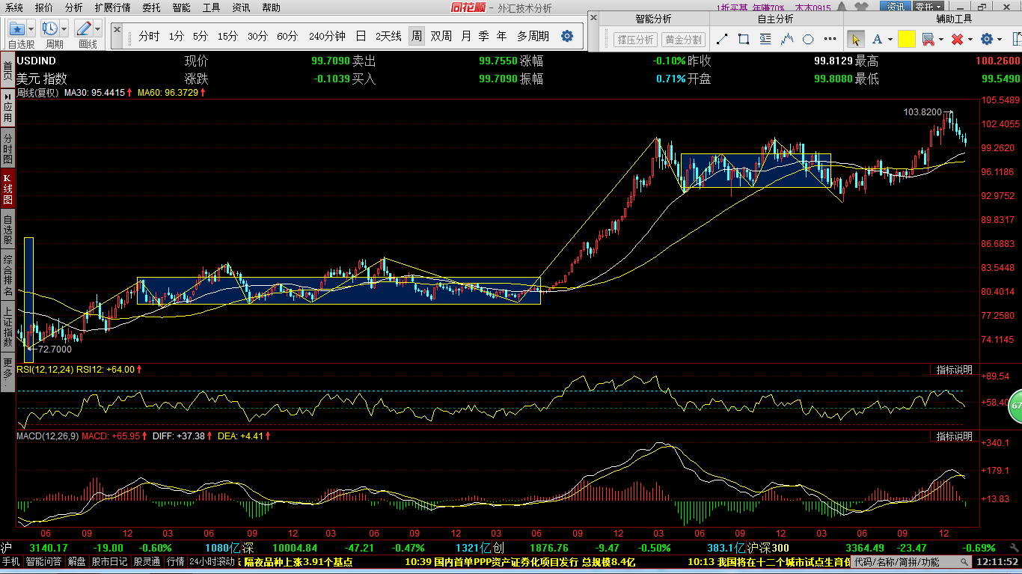Select the 分时图 left sidebar tab

coord(7,148)
